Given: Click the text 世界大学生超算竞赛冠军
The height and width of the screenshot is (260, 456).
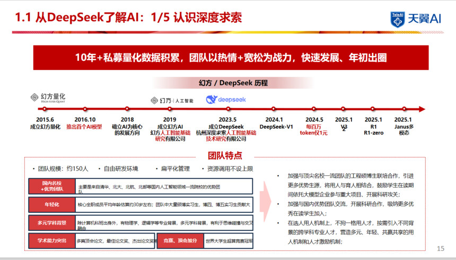Looking at the screenshot, I should click(x=229, y=241).
